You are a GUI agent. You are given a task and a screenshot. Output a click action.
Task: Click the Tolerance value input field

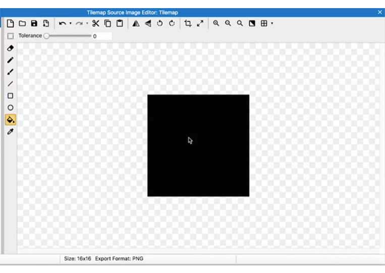pos(102,36)
